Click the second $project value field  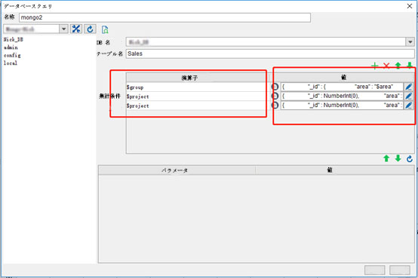click(342, 105)
